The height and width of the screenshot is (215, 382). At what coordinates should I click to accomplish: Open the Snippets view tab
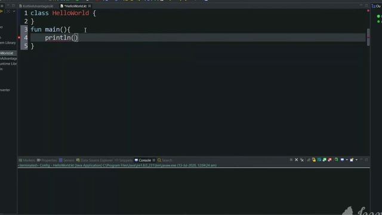click(124, 160)
